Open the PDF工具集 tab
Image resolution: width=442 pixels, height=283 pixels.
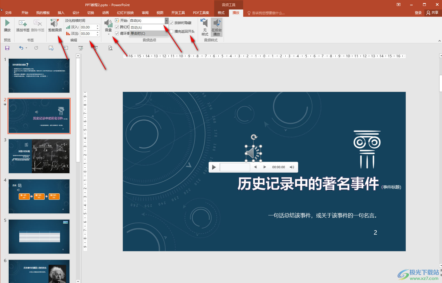coord(201,13)
